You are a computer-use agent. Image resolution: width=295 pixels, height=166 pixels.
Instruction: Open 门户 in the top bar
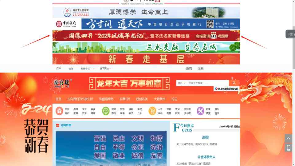tap(58, 69)
